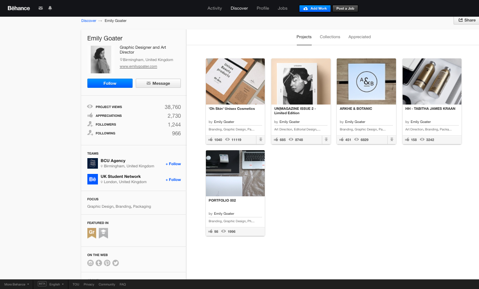The image size is (479, 289).
Task: Click the gold 'Gr' featured badge
Action: [92, 233]
